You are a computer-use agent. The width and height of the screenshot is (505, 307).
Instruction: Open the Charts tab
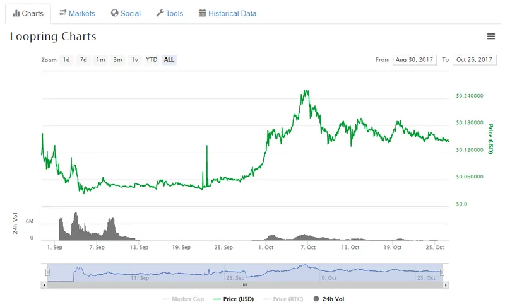point(28,13)
